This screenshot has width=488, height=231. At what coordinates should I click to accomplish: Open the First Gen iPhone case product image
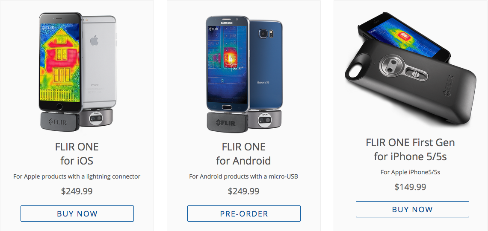click(411, 68)
